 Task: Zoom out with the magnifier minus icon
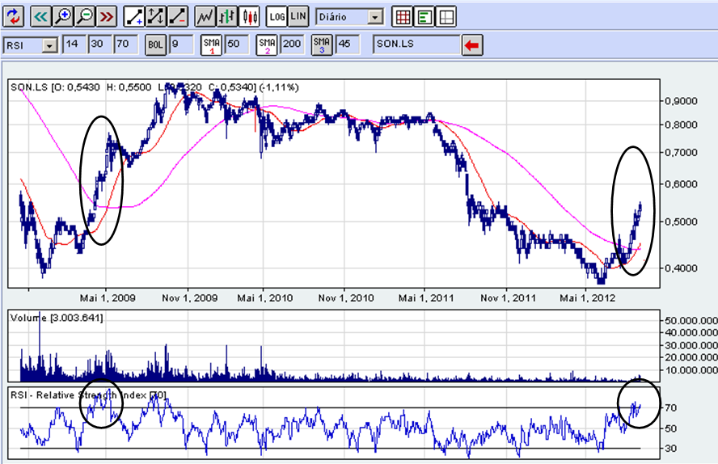coord(85,16)
